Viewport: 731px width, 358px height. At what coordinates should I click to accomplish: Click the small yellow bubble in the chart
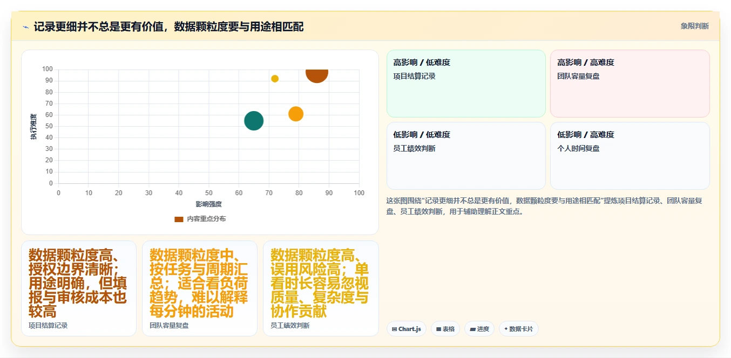(x=275, y=79)
